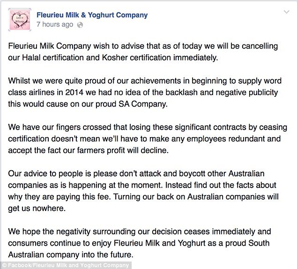Click the Halal certification paragraph text
This screenshot has width=297, height=269.
coord(143,52)
